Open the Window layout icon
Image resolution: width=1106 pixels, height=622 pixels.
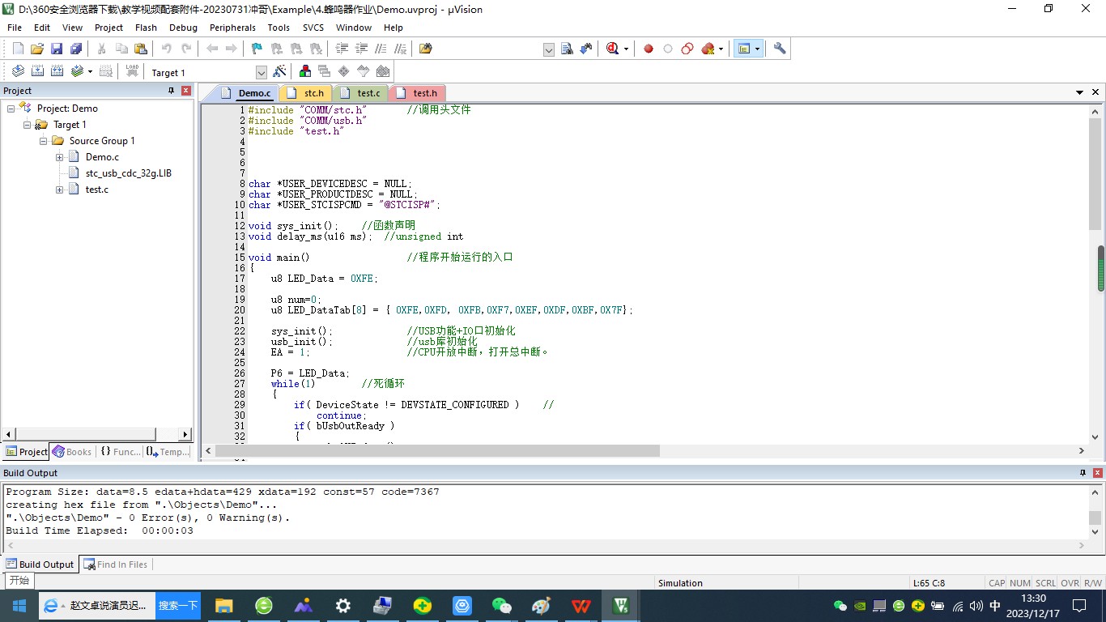tap(744, 49)
